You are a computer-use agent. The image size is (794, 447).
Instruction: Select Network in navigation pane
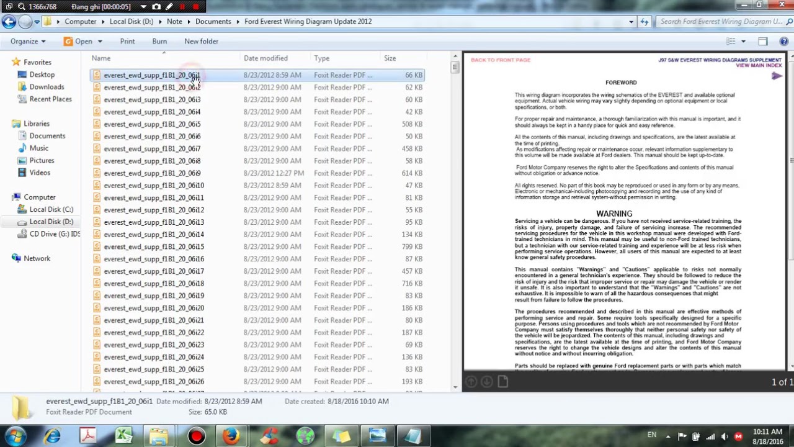37,258
